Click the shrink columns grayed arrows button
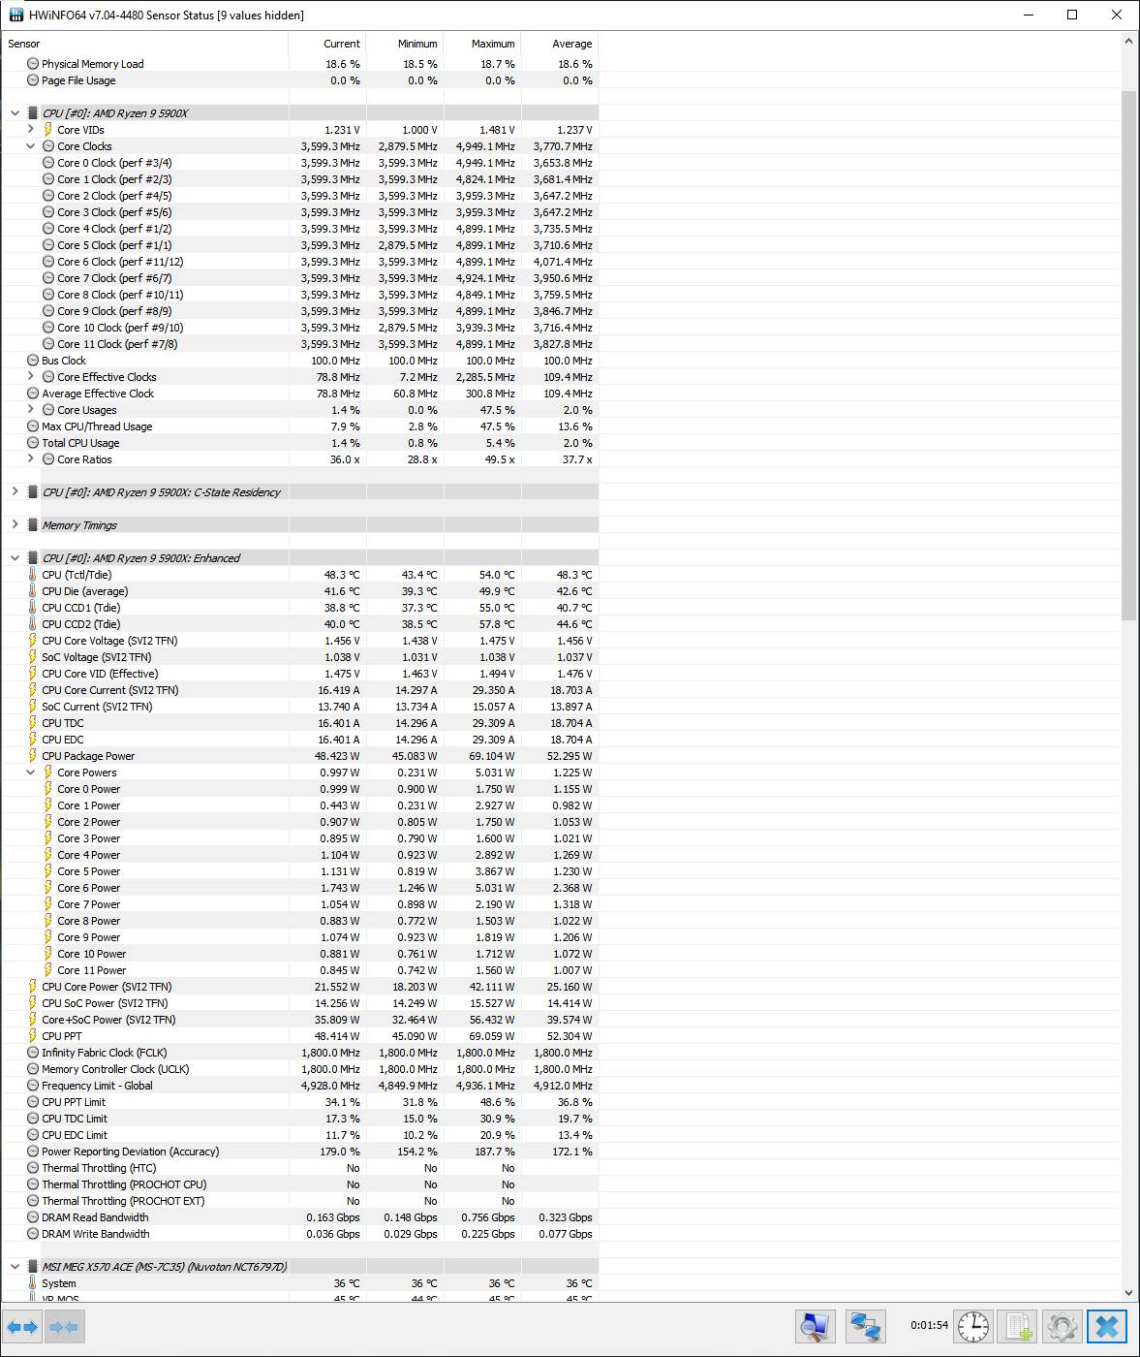The height and width of the screenshot is (1357, 1140). click(x=64, y=1327)
